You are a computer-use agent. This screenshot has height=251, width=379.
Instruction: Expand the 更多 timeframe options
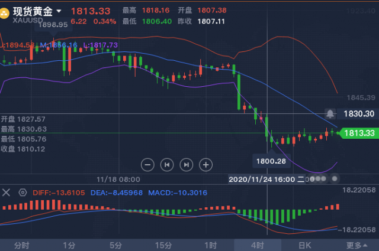[x=356, y=245]
